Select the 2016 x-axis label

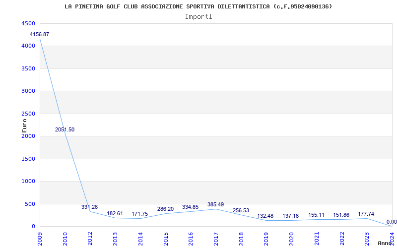coord(191,238)
